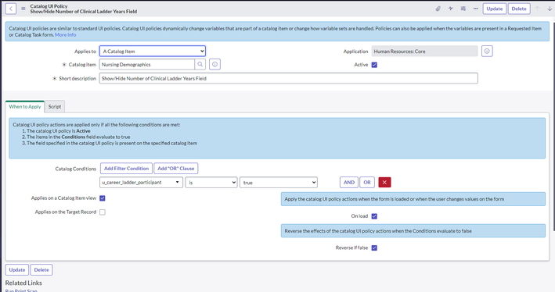Viewport: 555px width, 292px height.
Task: Open the u_career_ladder_participant field dropdown
Action: tap(141, 182)
